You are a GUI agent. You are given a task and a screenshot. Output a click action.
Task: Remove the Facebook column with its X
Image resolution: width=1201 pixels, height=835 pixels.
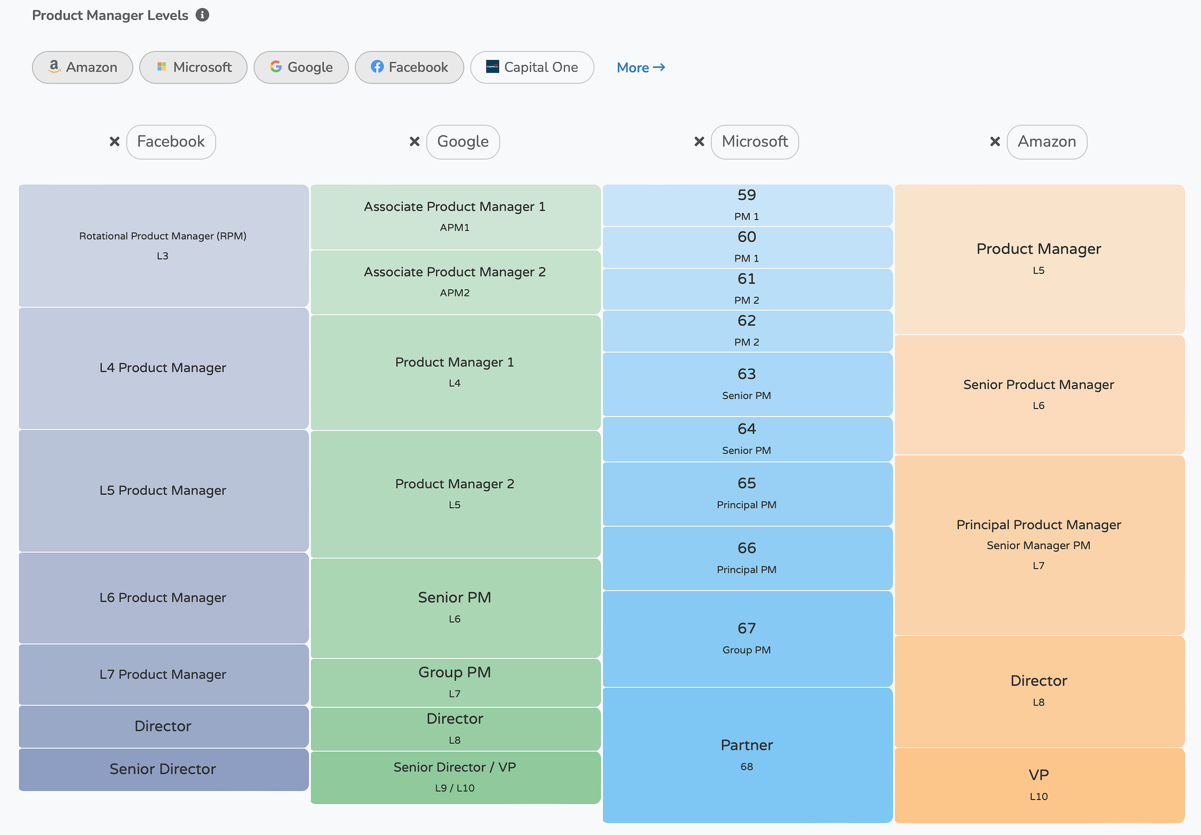click(114, 141)
